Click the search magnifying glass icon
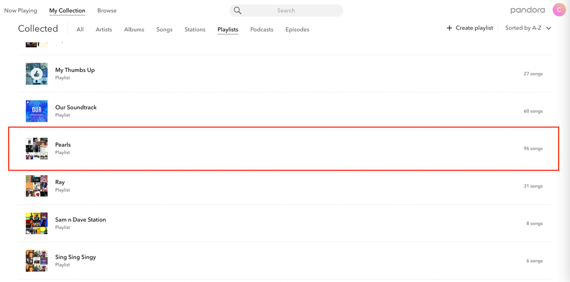 [237, 11]
